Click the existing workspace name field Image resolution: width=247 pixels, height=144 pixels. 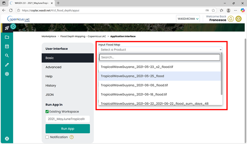pyautogui.click(x=68, y=119)
